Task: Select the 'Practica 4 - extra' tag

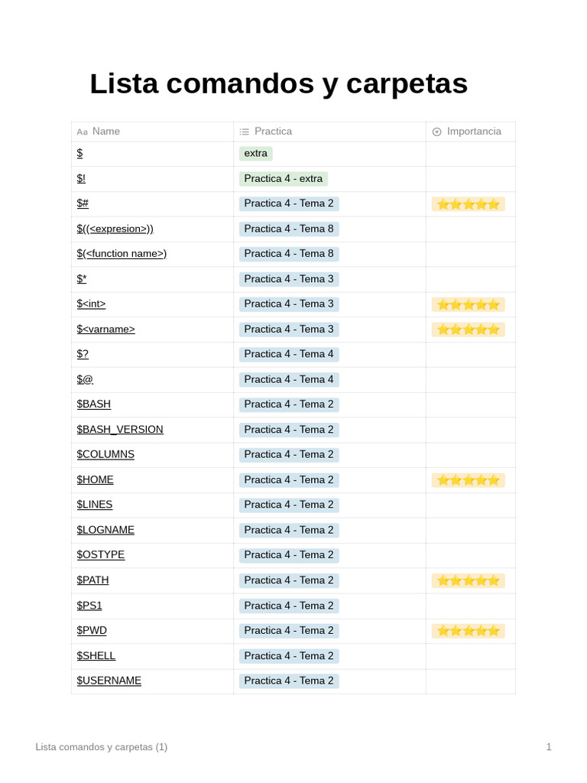Action: click(x=283, y=179)
